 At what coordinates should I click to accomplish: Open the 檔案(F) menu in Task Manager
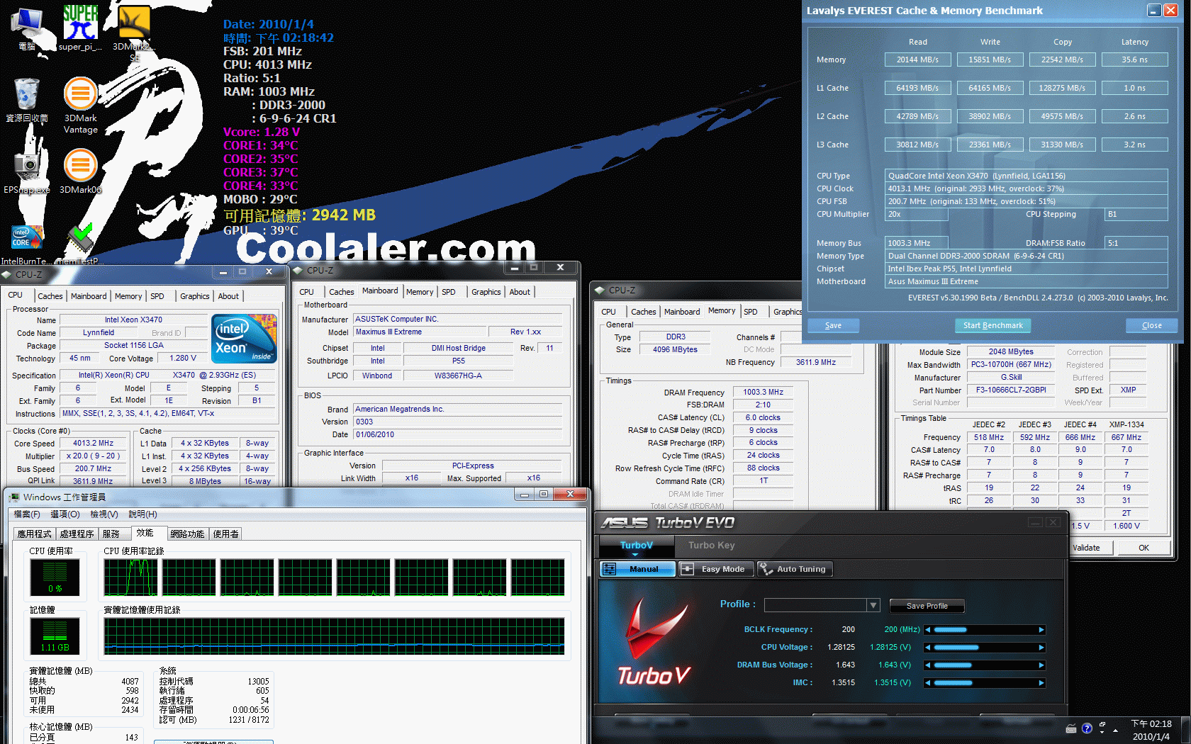coord(27,514)
